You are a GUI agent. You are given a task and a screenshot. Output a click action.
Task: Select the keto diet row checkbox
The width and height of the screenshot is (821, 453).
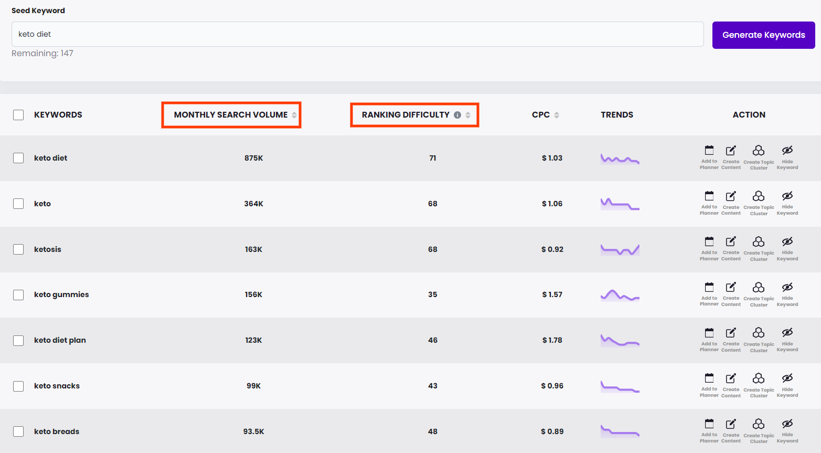click(x=18, y=157)
